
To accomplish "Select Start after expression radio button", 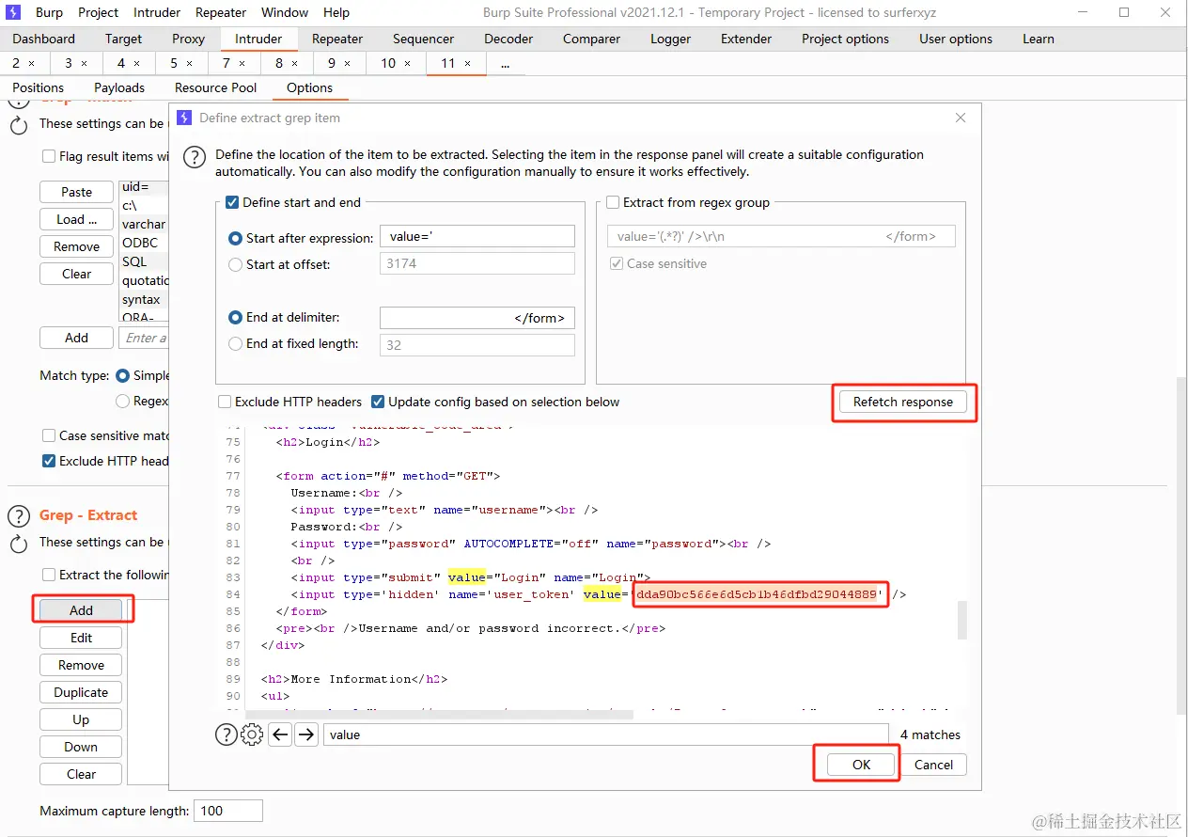I will 236,238.
